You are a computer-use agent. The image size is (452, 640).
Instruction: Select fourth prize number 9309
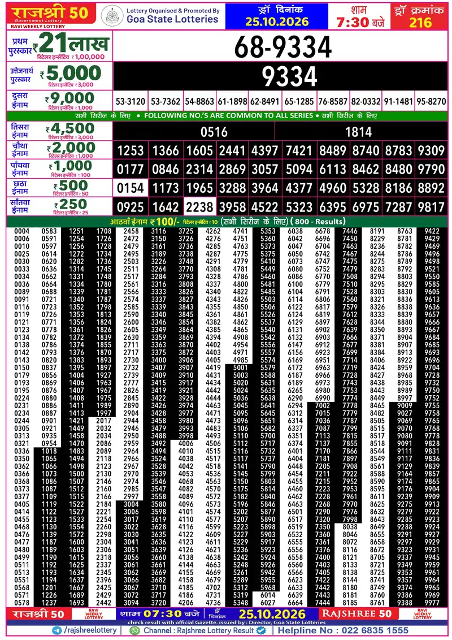[431, 150]
